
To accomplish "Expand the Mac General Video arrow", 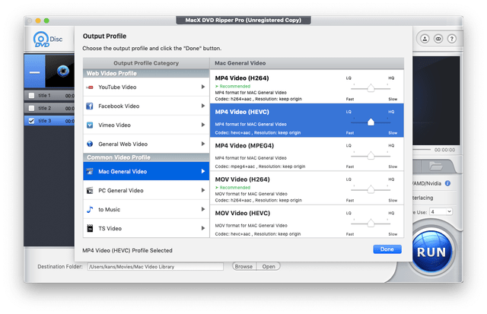I will point(202,172).
